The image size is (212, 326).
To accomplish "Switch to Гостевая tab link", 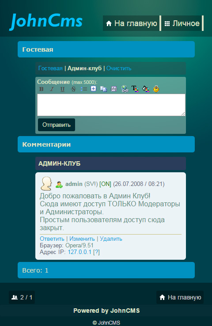I will coord(50,68).
